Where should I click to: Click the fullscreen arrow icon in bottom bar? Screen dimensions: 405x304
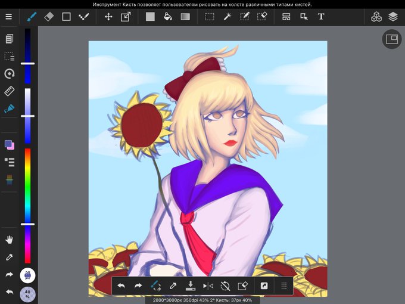click(264, 286)
